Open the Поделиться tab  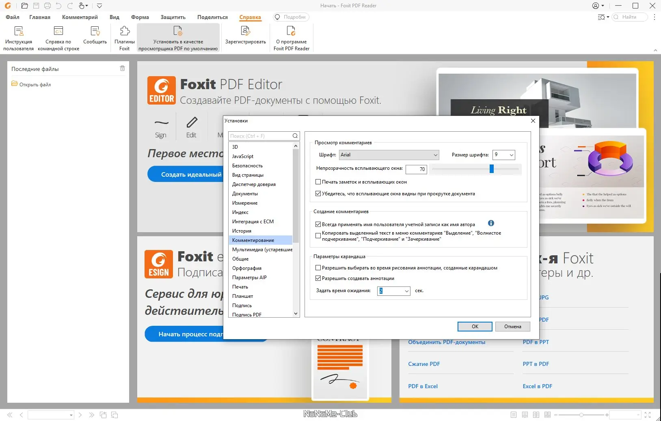click(x=212, y=17)
